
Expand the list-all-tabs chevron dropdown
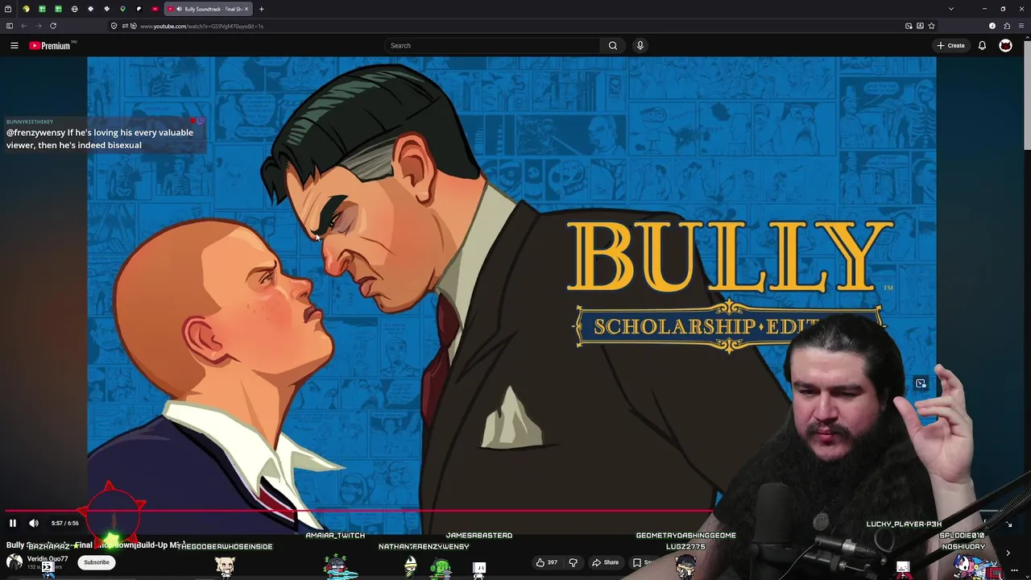(950, 9)
